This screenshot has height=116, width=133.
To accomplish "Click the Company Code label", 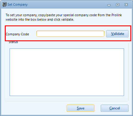I will (x=17, y=34).
